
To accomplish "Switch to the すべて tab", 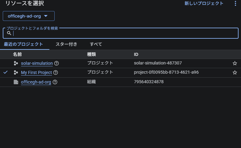I will 96,44.
